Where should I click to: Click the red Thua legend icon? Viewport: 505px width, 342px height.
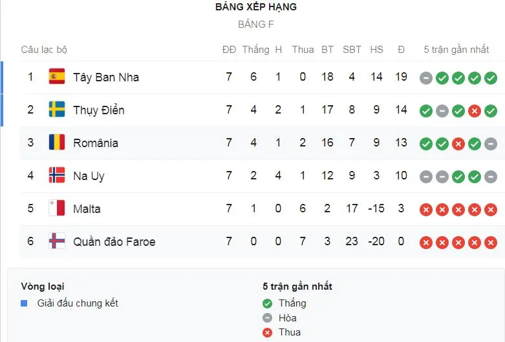pyautogui.click(x=268, y=332)
